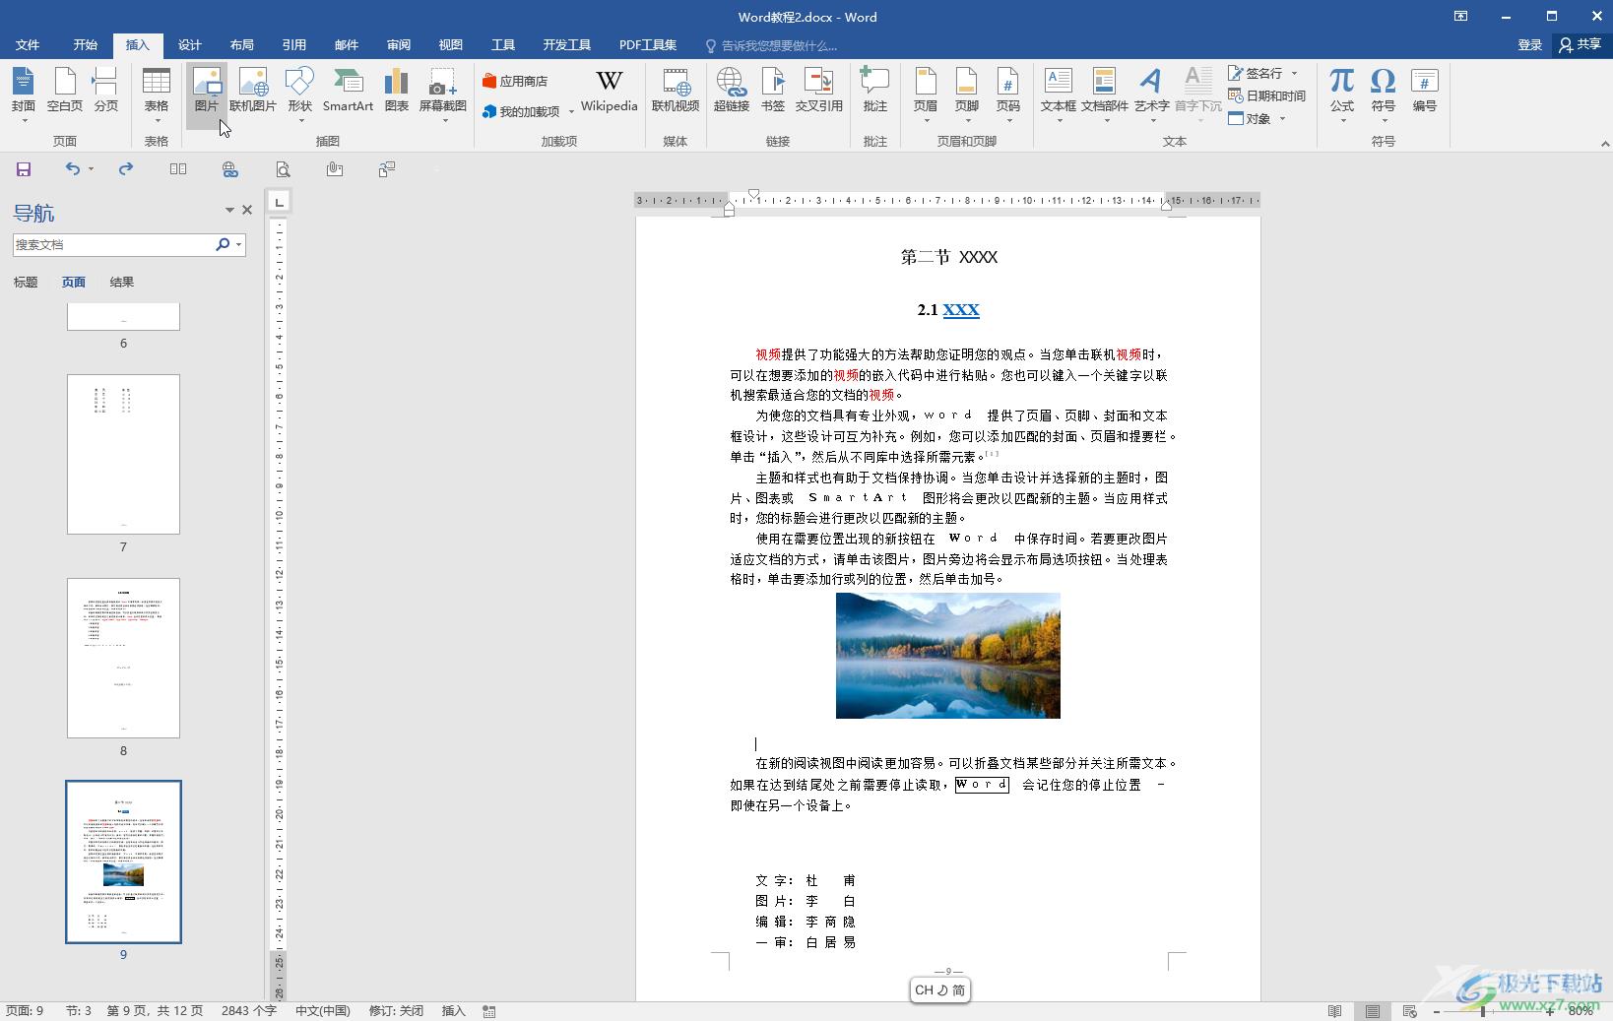Switch to the Home (开始) tab
This screenshot has width=1613, height=1021.
[x=86, y=45]
